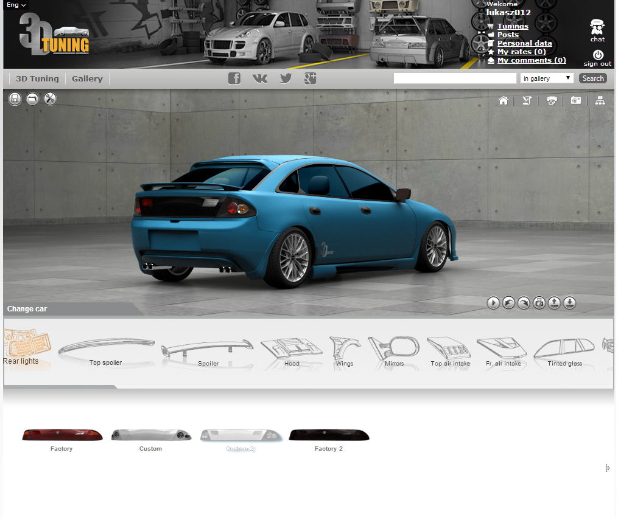Click the lower suspension down-arrow icon

569,303
